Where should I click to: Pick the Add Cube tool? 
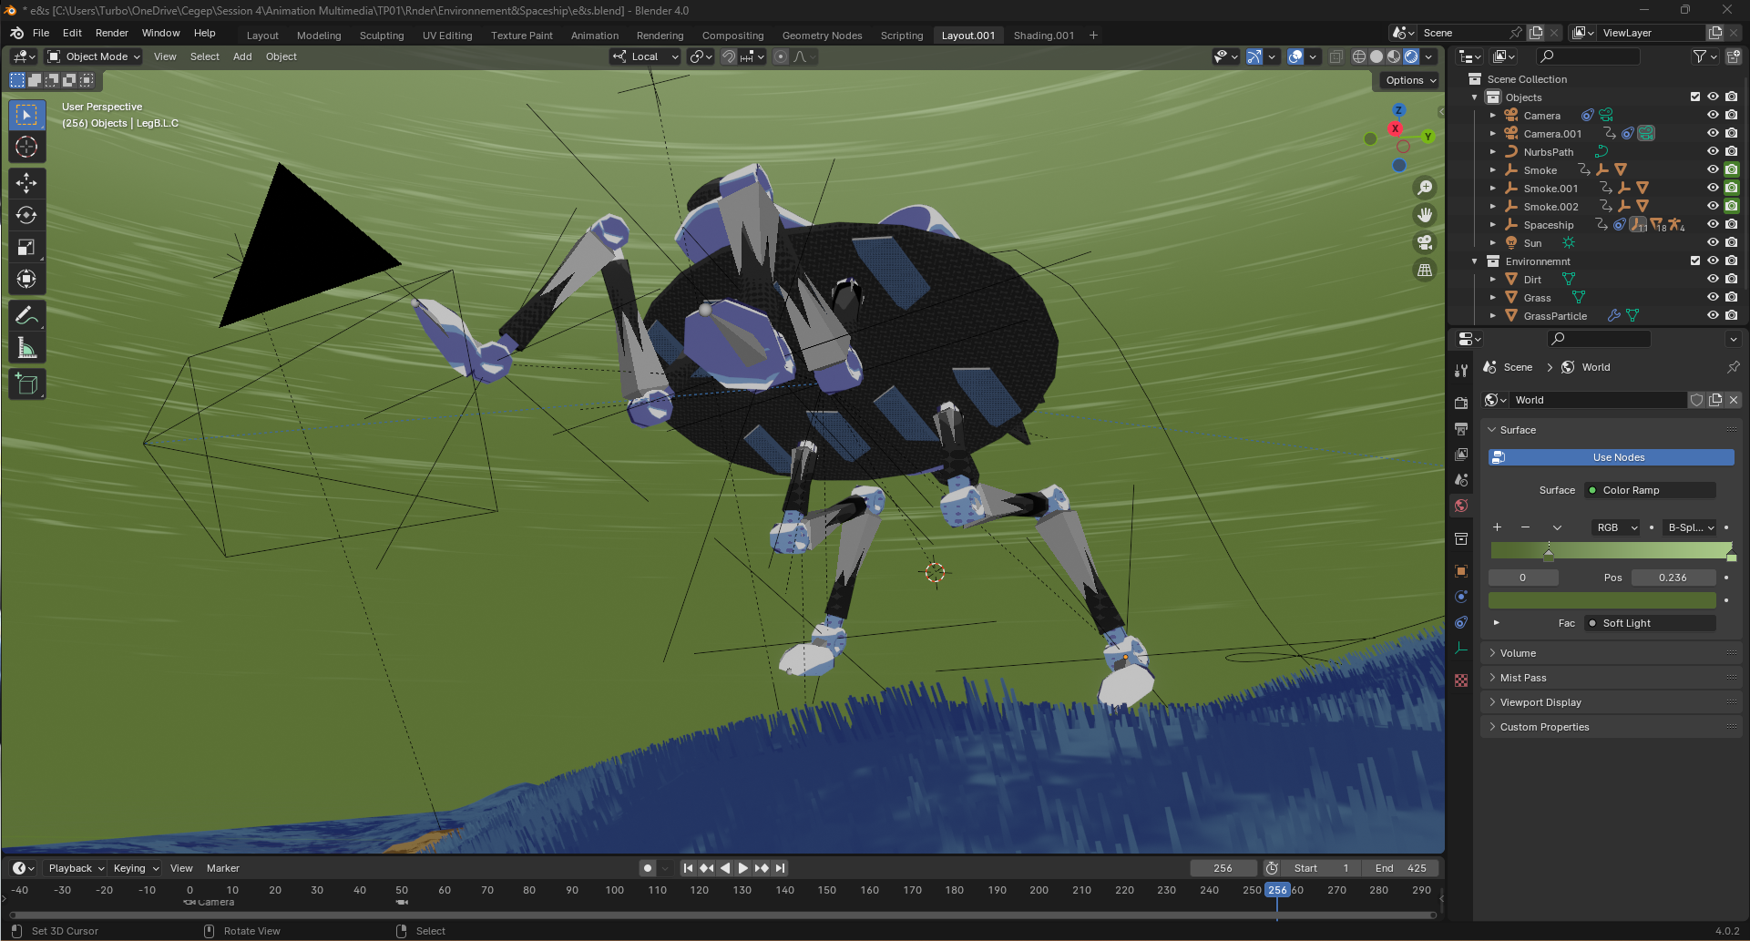coord(26,384)
